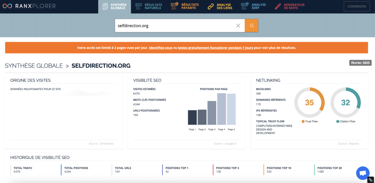Image resolution: width=375 pixels, height=183 pixels.
Task: Open the Analyse des Liens tab
Action: coord(219,7)
